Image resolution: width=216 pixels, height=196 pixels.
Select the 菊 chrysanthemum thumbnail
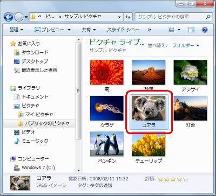[x=107, y=72]
